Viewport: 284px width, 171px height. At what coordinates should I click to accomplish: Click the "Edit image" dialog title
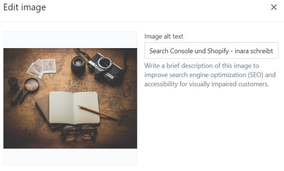coord(25,7)
